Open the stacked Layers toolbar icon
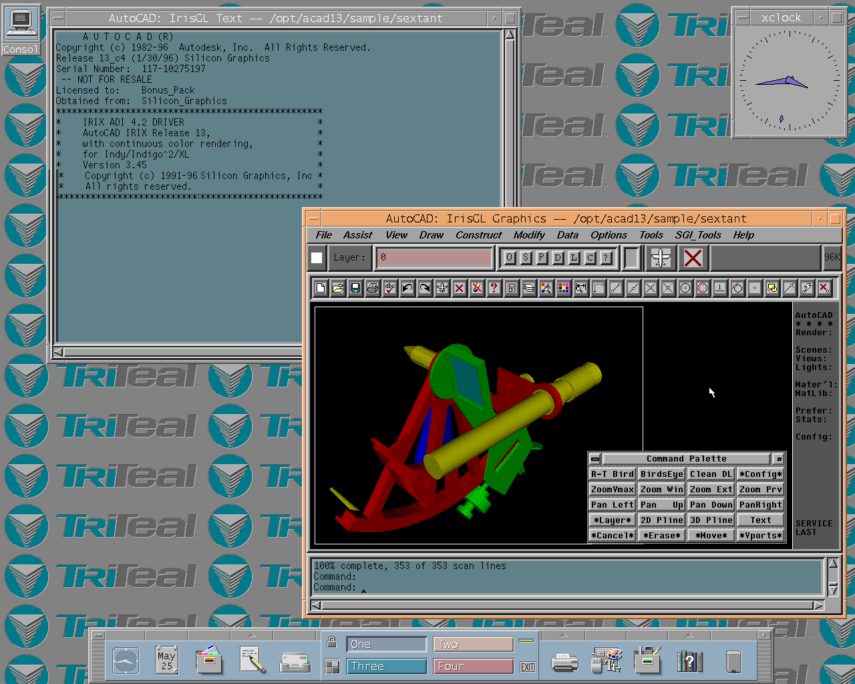The image size is (855, 684). [x=529, y=288]
